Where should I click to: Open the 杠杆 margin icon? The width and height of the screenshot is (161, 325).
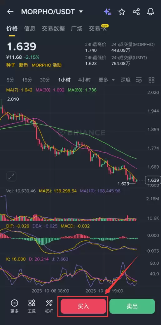coord(49,306)
